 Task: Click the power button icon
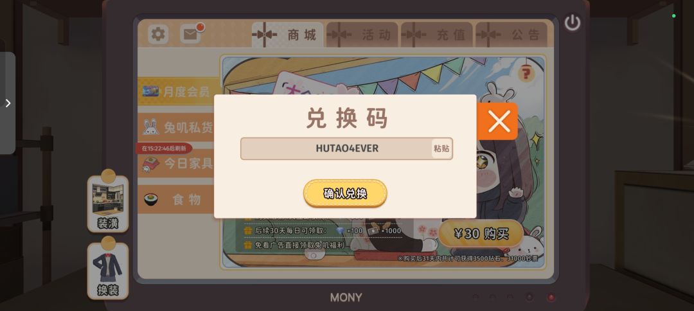click(x=573, y=22)
